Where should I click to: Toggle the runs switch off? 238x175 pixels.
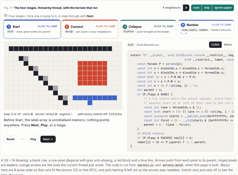tap(196, 8)
